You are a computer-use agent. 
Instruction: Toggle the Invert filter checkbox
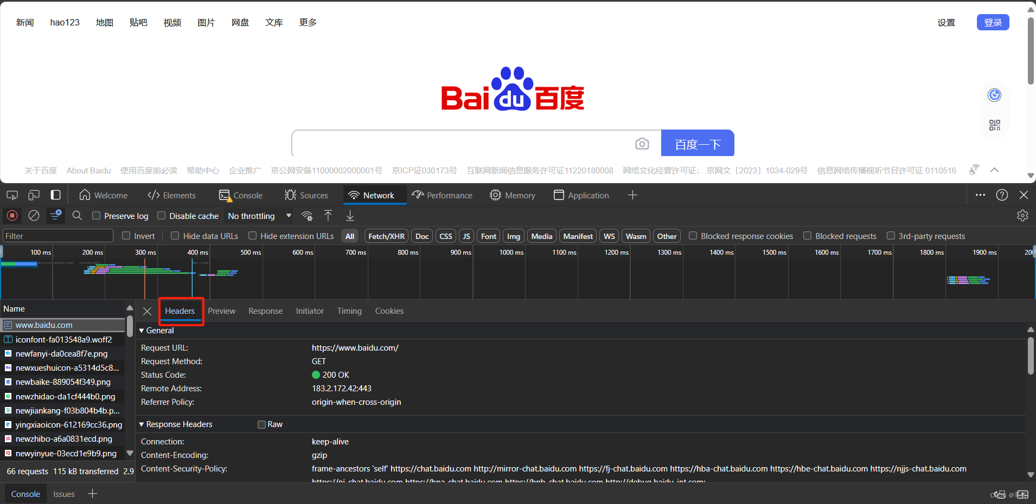coord(126,236)
